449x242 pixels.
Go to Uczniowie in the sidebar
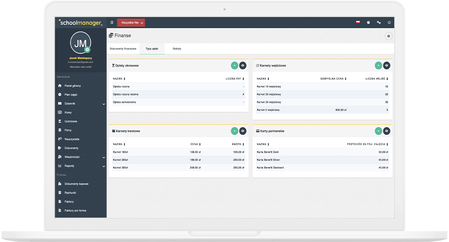coord(71,122)
